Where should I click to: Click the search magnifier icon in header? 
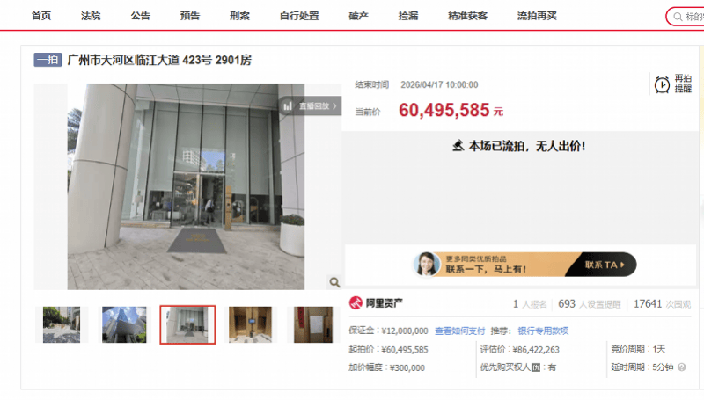click(x=677, y=17)
